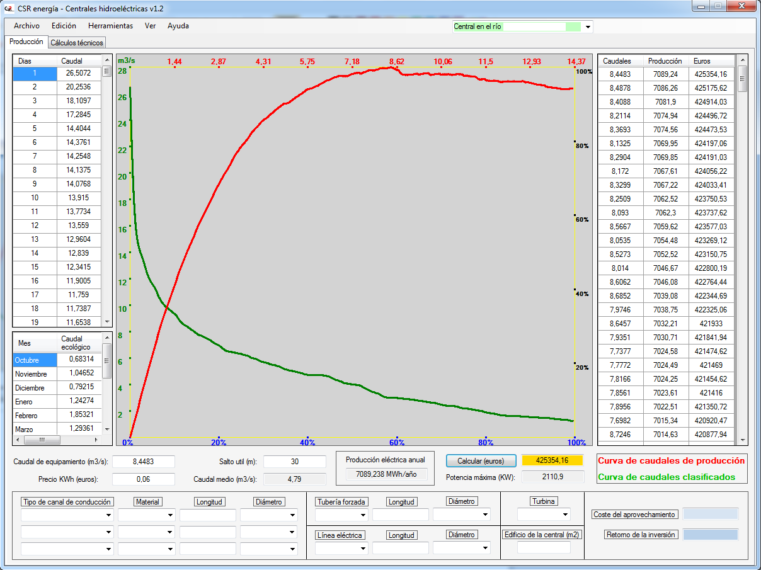Click the Caudal value 20,2536
This screenshot has width=761, height=570.
(79, 87)
